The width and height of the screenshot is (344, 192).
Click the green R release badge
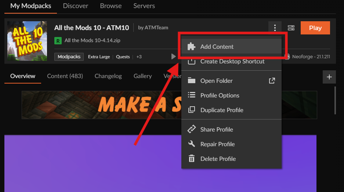(x=58, y=41)
